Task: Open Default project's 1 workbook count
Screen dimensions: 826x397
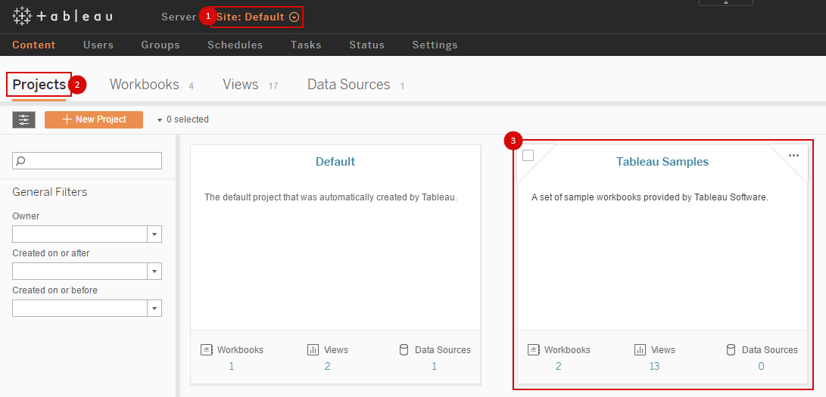Action: [231, 367]
